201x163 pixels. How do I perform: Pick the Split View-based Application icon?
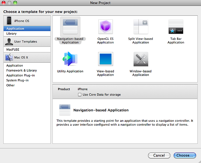pyautogui.click(x=141, y=27)
